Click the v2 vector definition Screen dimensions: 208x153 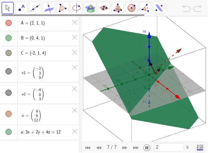click(x=32, y=94)
